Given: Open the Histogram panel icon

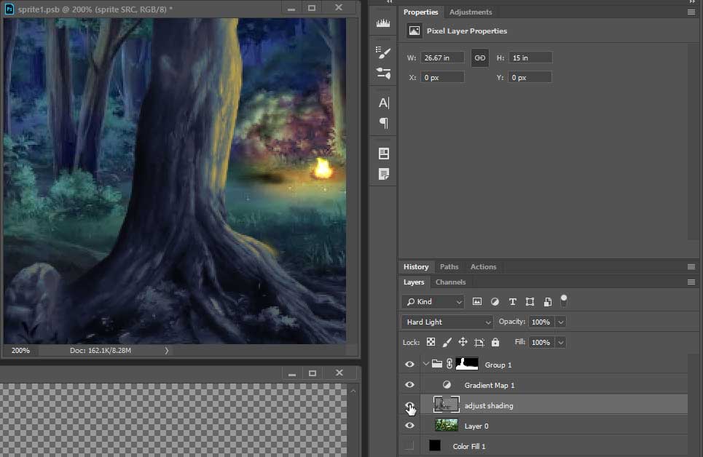Looking at the screenshot, I should pyautogui.click(x=383, y=23).
